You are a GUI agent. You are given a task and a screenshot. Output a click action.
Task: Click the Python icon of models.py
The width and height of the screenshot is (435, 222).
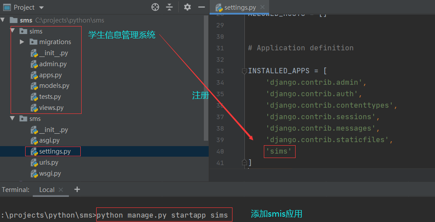click(34, 86)
